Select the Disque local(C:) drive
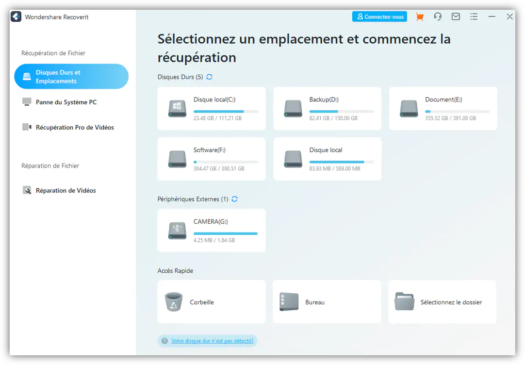This screenshot has width=525, height=365. point(211,109)
